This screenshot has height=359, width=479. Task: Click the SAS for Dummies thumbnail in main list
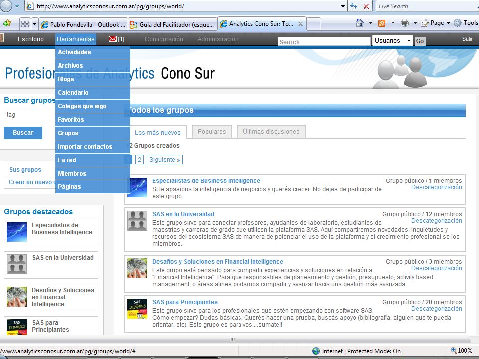pyautogui.click(x=137, y=309)
